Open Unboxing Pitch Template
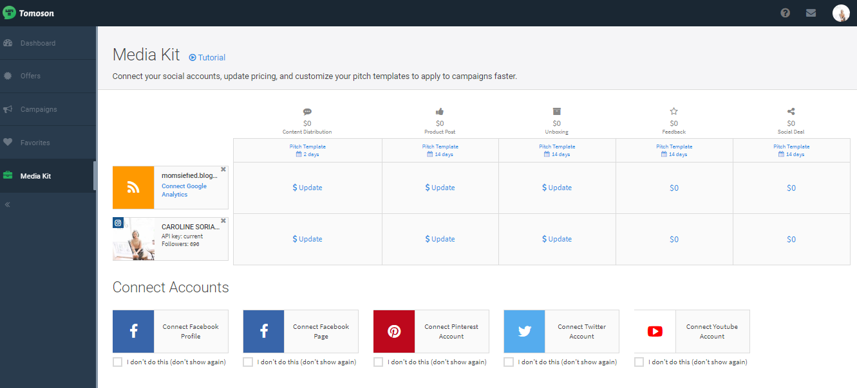Viewport: 857px width, 388px height. (x=557, y=146)
